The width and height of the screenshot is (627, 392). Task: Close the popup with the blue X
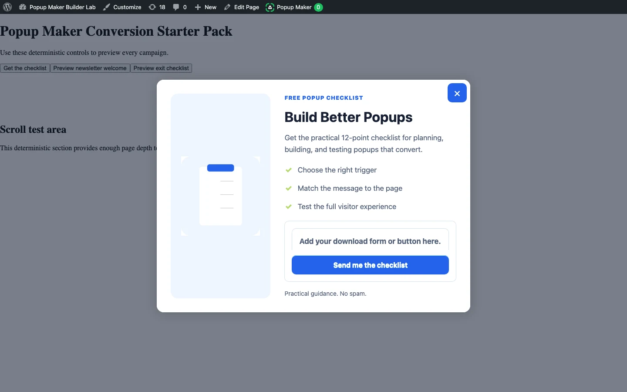tap(457, 93)
